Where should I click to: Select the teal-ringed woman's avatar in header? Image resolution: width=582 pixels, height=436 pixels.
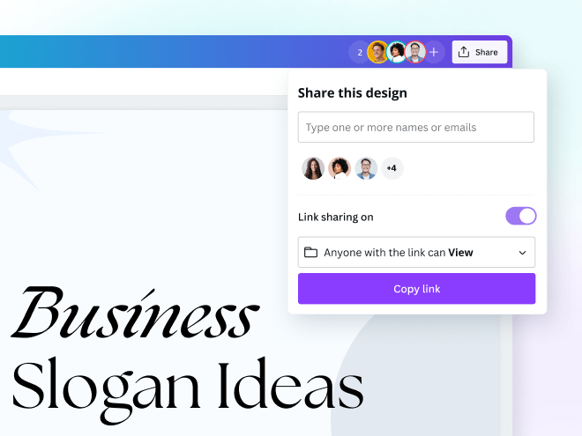(397, 52)
